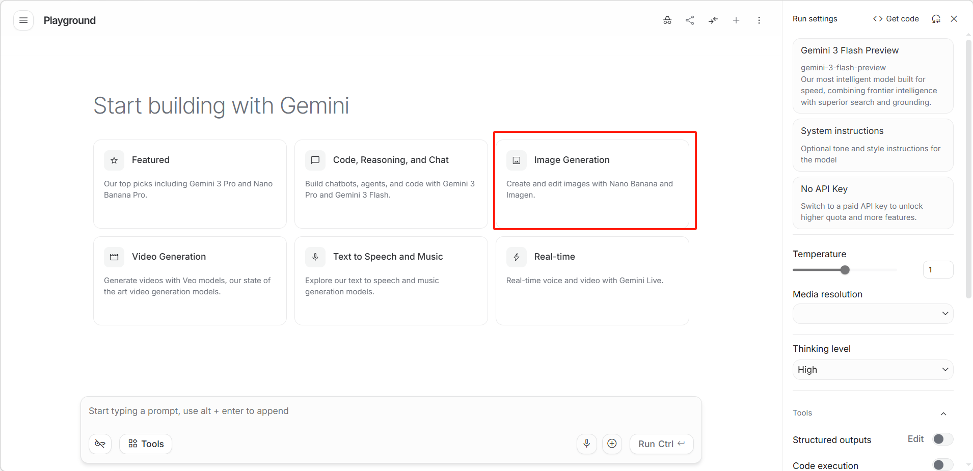Click the 'Code execution' label

point(826,466)
